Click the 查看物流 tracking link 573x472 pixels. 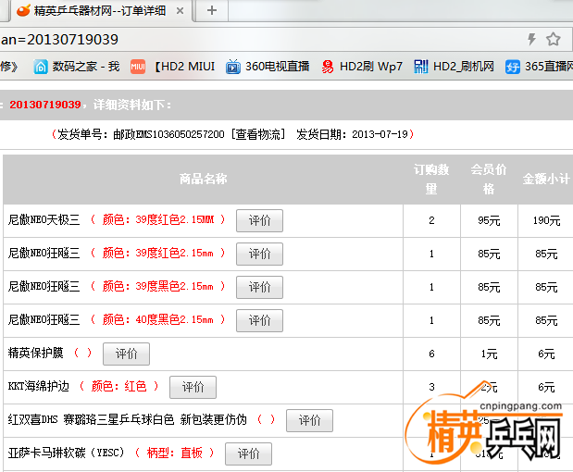pyautogui.click(x=258, y=134)
